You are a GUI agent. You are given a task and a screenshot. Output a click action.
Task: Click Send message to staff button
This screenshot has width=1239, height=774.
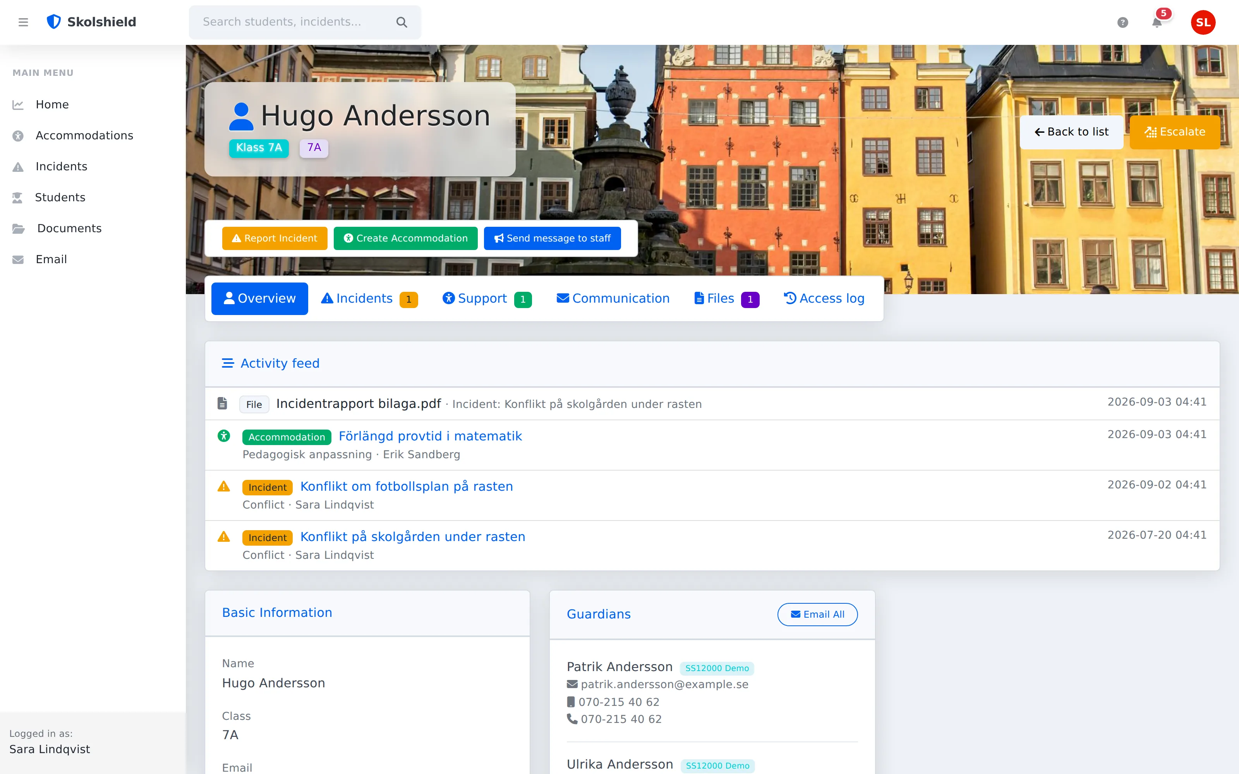pos(553,238)
